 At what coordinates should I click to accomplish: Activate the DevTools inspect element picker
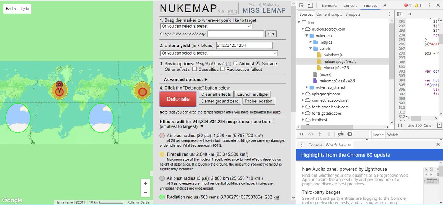point(302,6)
